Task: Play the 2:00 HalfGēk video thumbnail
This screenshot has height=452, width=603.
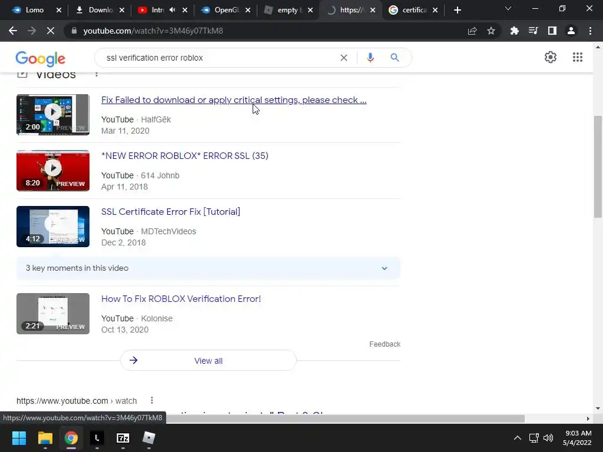Action: pos(53,115)
